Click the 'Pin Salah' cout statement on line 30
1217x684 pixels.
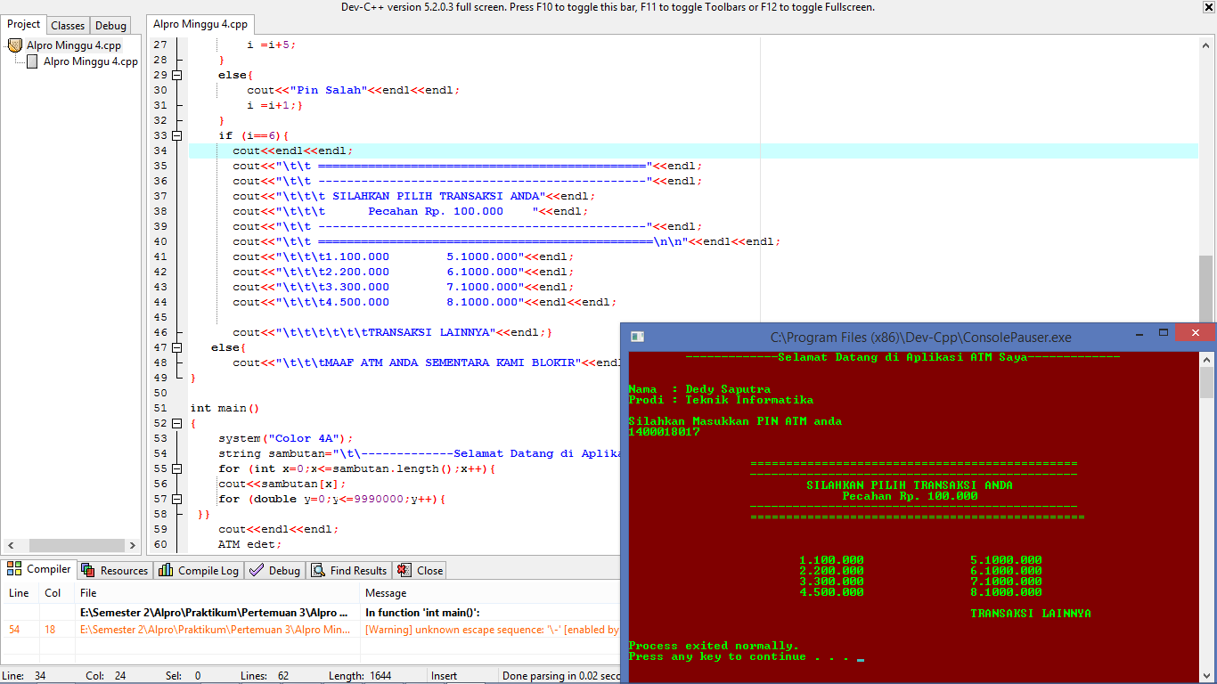(354, 90)
